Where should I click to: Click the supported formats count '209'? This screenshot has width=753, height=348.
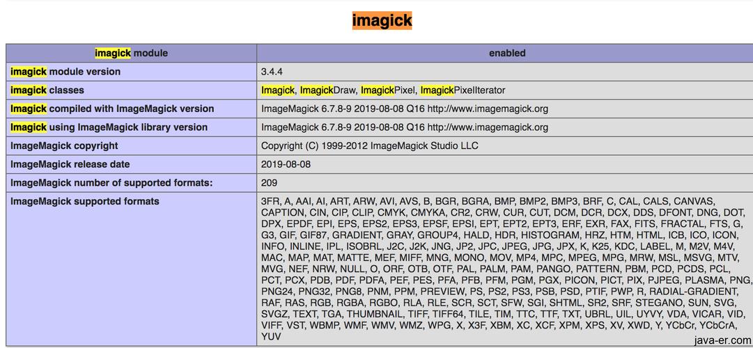pos(269,183)
